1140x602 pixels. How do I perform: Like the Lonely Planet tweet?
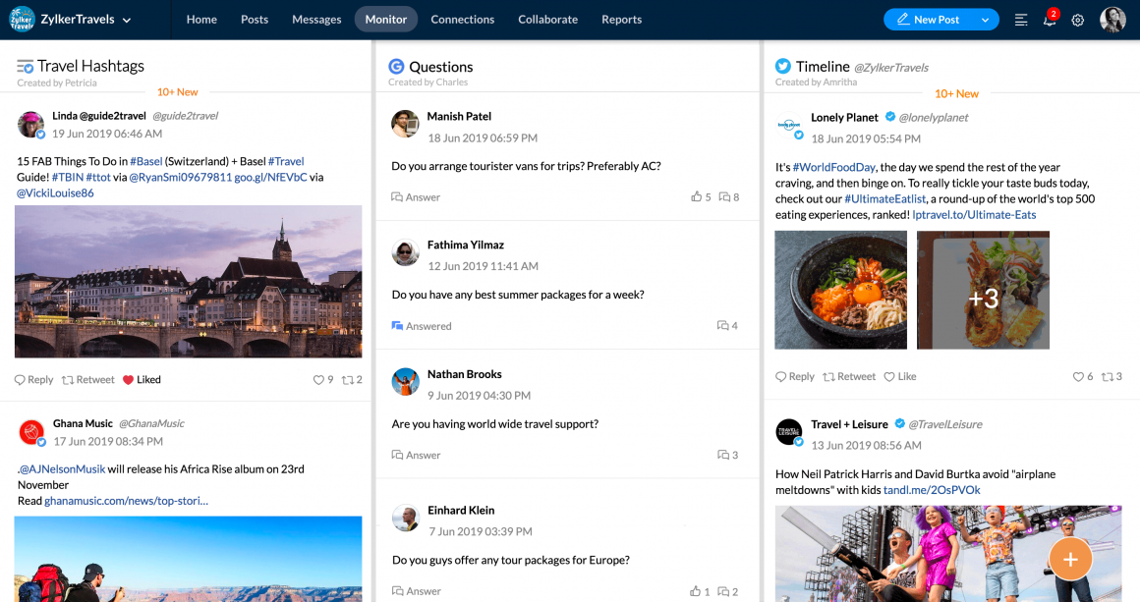click(899, 377)
